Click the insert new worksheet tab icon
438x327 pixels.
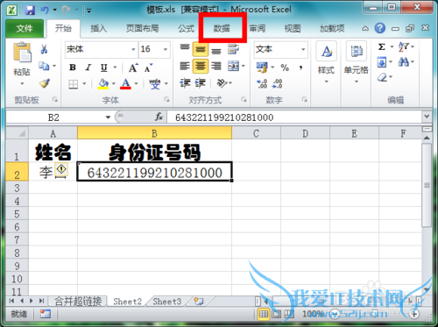tap(199, 301)
